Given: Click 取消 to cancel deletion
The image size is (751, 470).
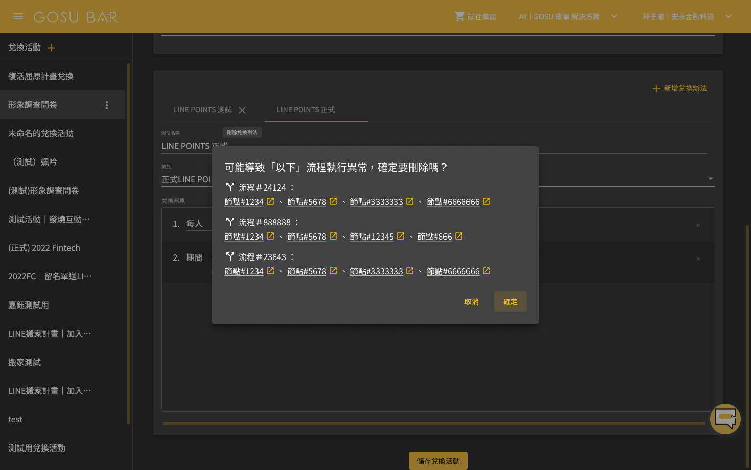Looking at the screenshot, I should coord(472,301).
